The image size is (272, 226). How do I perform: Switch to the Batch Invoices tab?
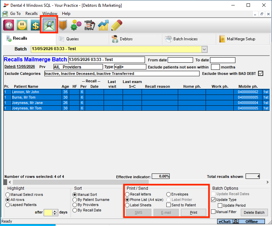click(189, 39)
